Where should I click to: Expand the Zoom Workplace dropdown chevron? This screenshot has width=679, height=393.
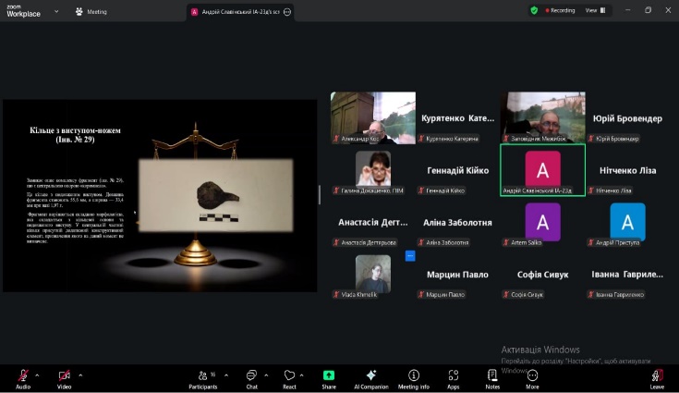[55, 11]
